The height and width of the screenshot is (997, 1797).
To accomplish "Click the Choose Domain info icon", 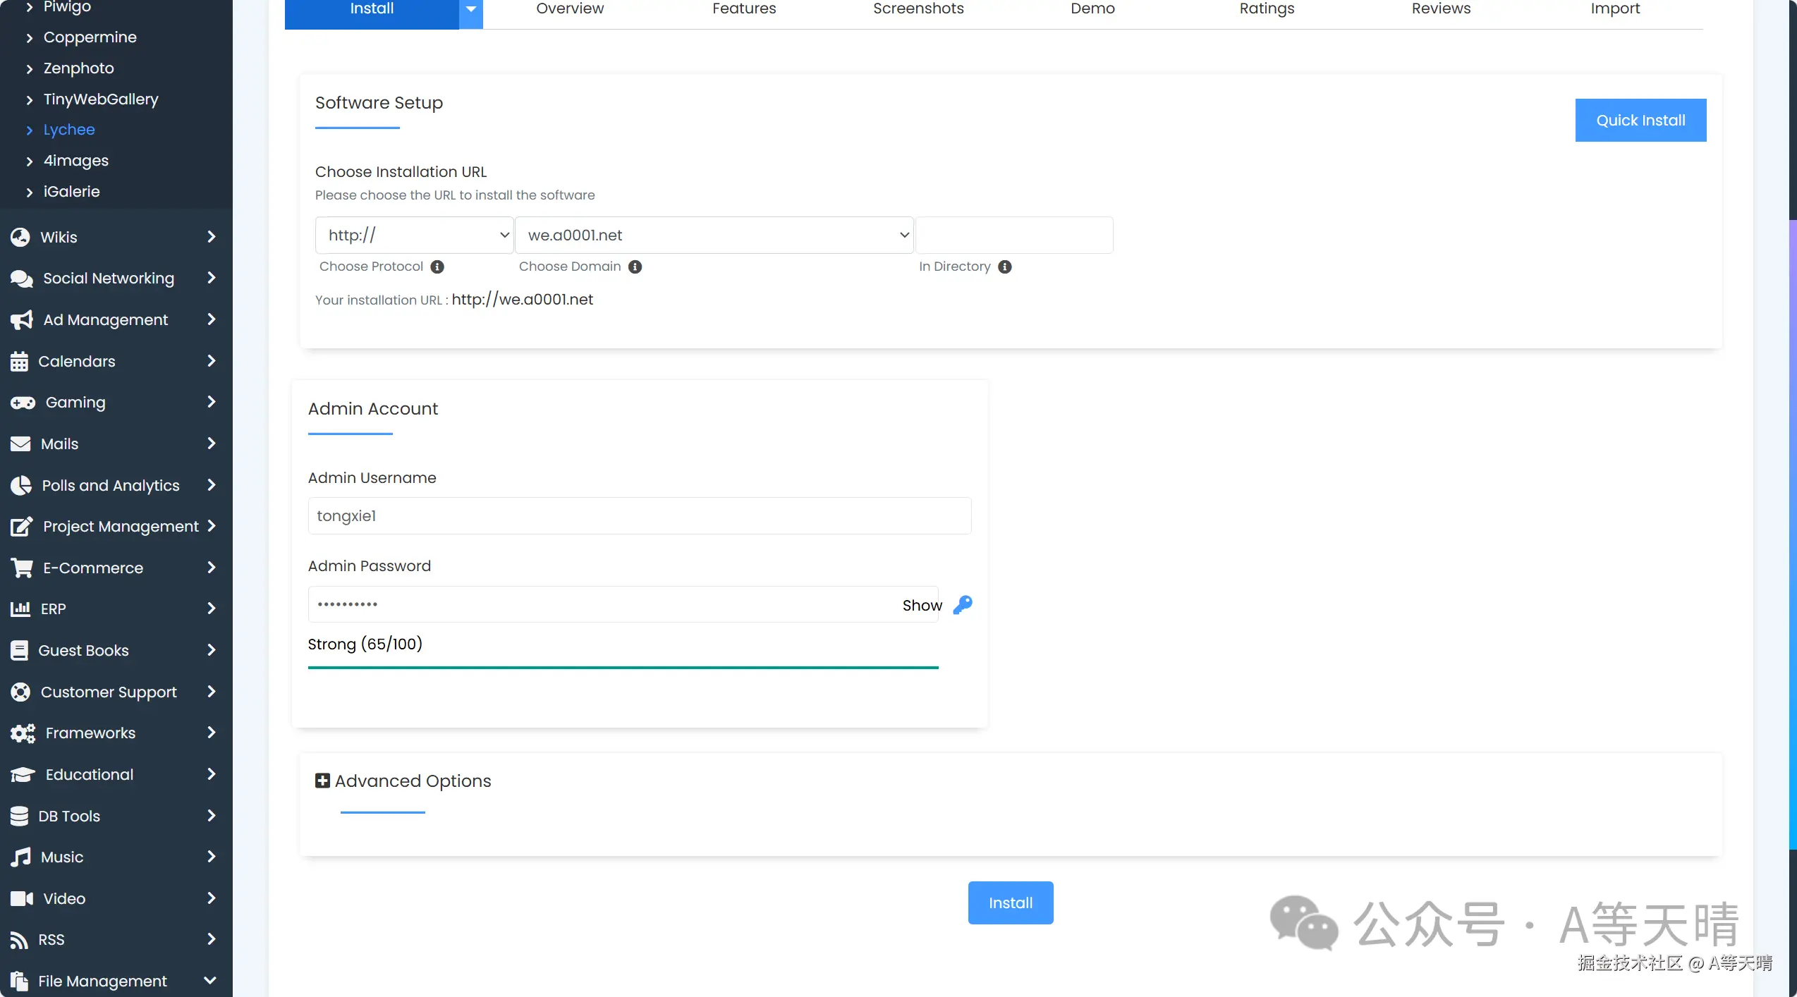I will 635,267.
